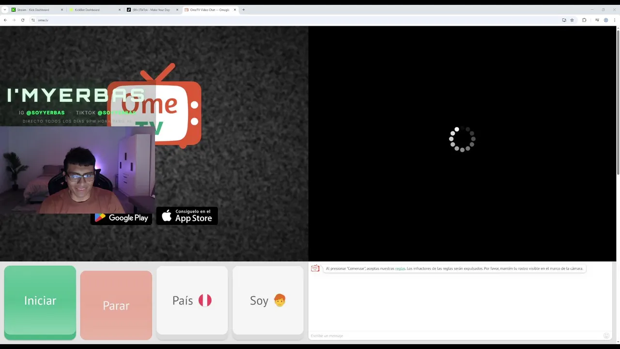Close the OmeTV Video Chat tab
The width and height of the screenshot is (620, 349).
click(235, 10)
